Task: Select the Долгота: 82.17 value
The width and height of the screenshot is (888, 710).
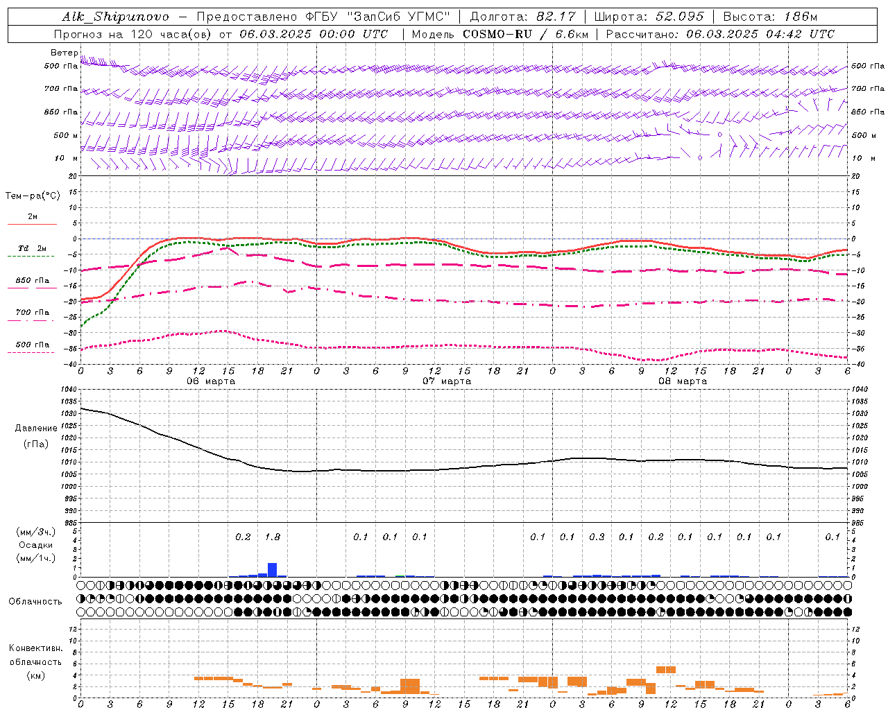Action: (x=523, y=17)
